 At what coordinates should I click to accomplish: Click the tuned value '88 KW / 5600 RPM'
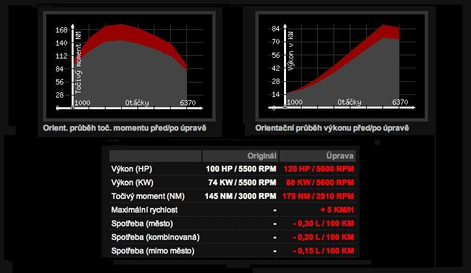pos(321,183)
